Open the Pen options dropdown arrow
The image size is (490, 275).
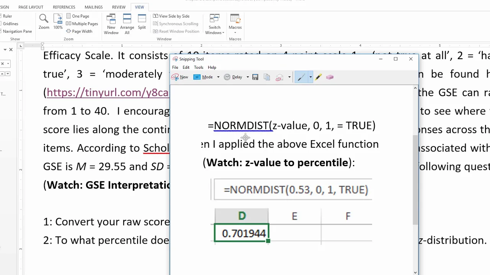(310, 77)
